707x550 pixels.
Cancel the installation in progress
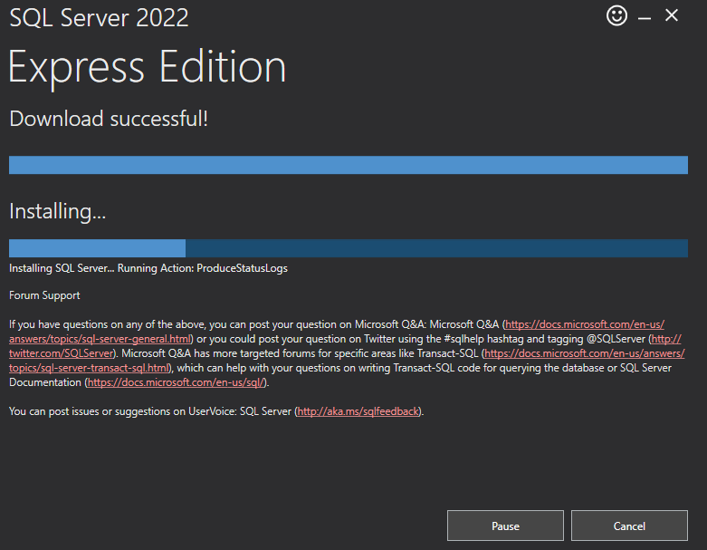coord(629,526)
